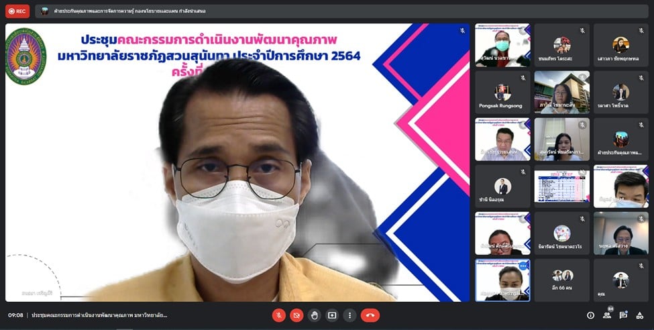Open the three-dot more options menu
Viewport: 654px width, 330px height.
tap(349, 315)
